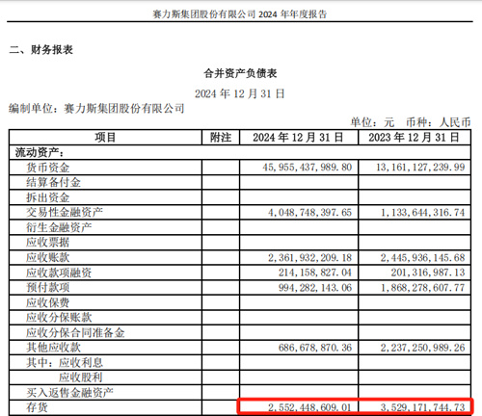Select highlighted 存货 value 3,529,171,744.73
This screenshot has width=482, height=416.
423,407
